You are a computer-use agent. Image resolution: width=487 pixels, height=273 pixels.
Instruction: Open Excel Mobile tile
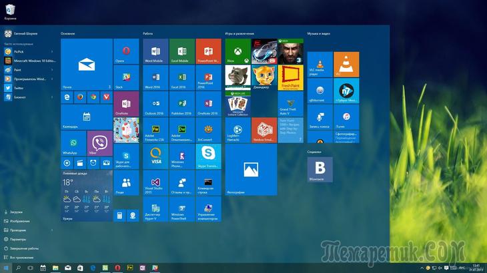[182, 51]
